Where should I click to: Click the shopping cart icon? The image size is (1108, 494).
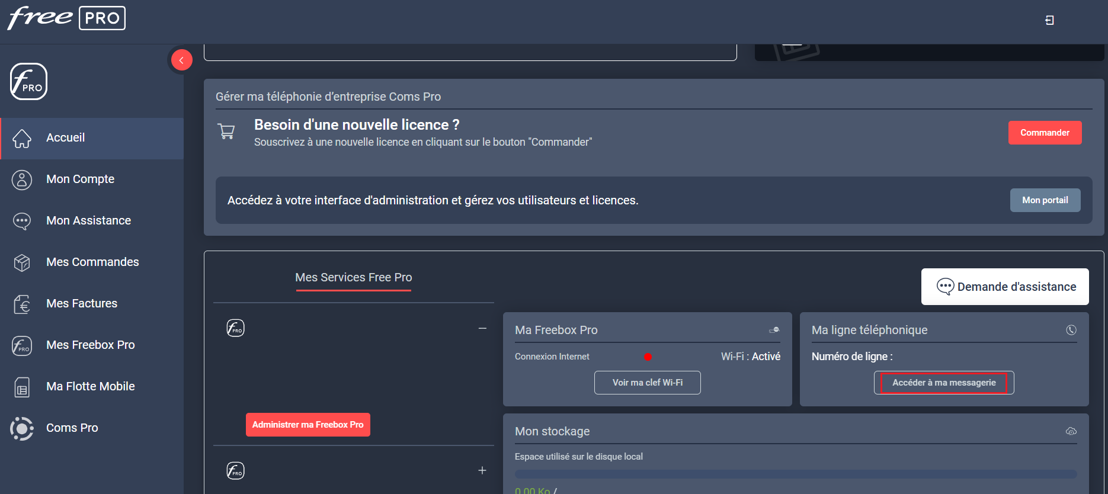click(226, 131)
